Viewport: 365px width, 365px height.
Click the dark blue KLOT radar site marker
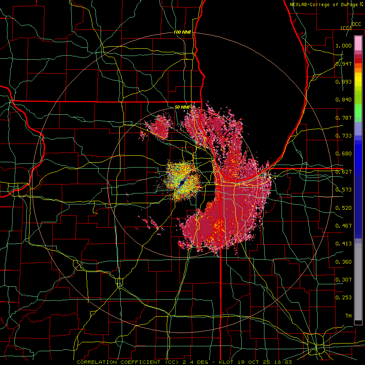pos(182,183)
